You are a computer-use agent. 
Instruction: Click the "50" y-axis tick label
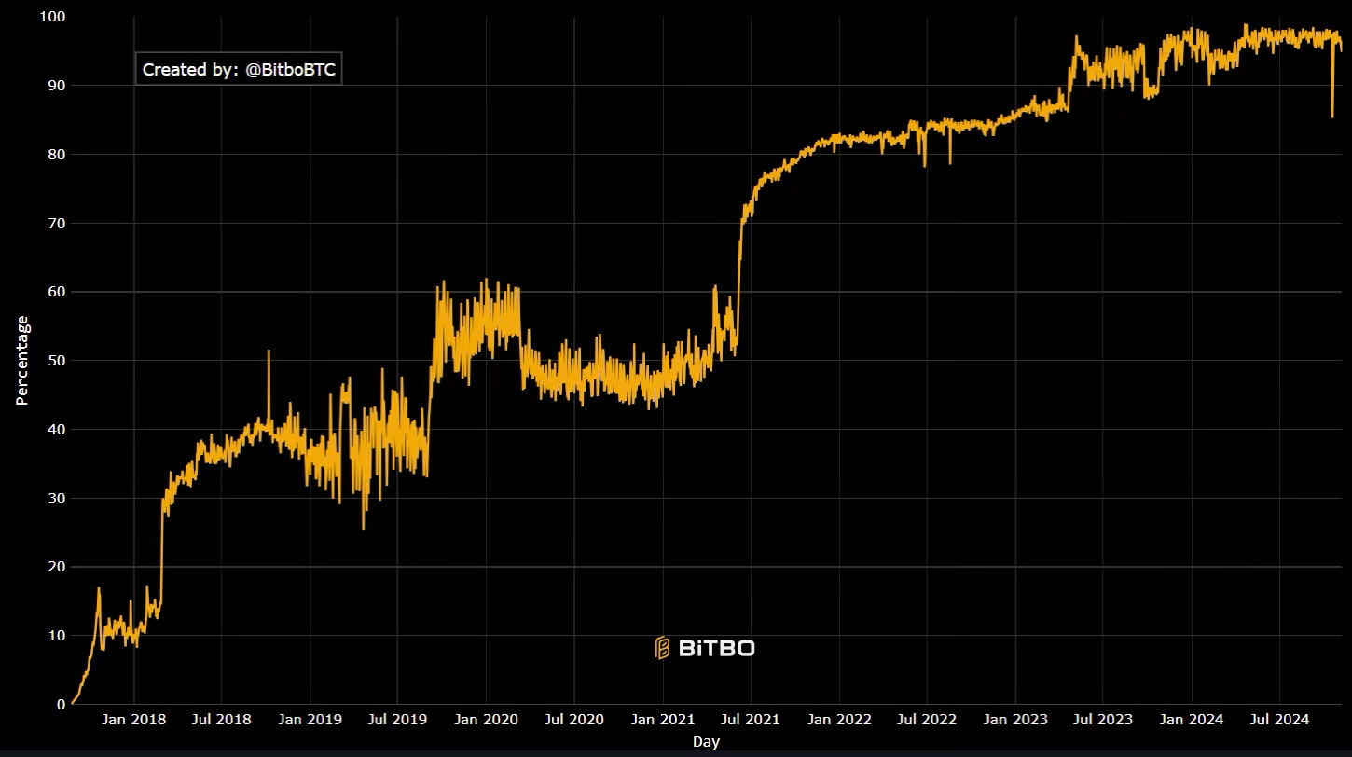(55, 361)
